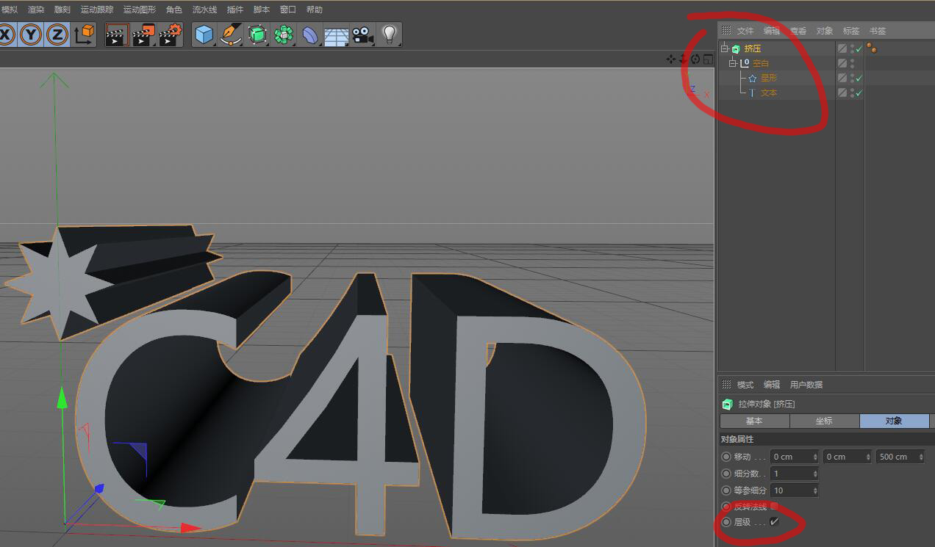Toggle the Y axis lock button
This screenshot has height=547, width=935.
(x=32, y=35)
